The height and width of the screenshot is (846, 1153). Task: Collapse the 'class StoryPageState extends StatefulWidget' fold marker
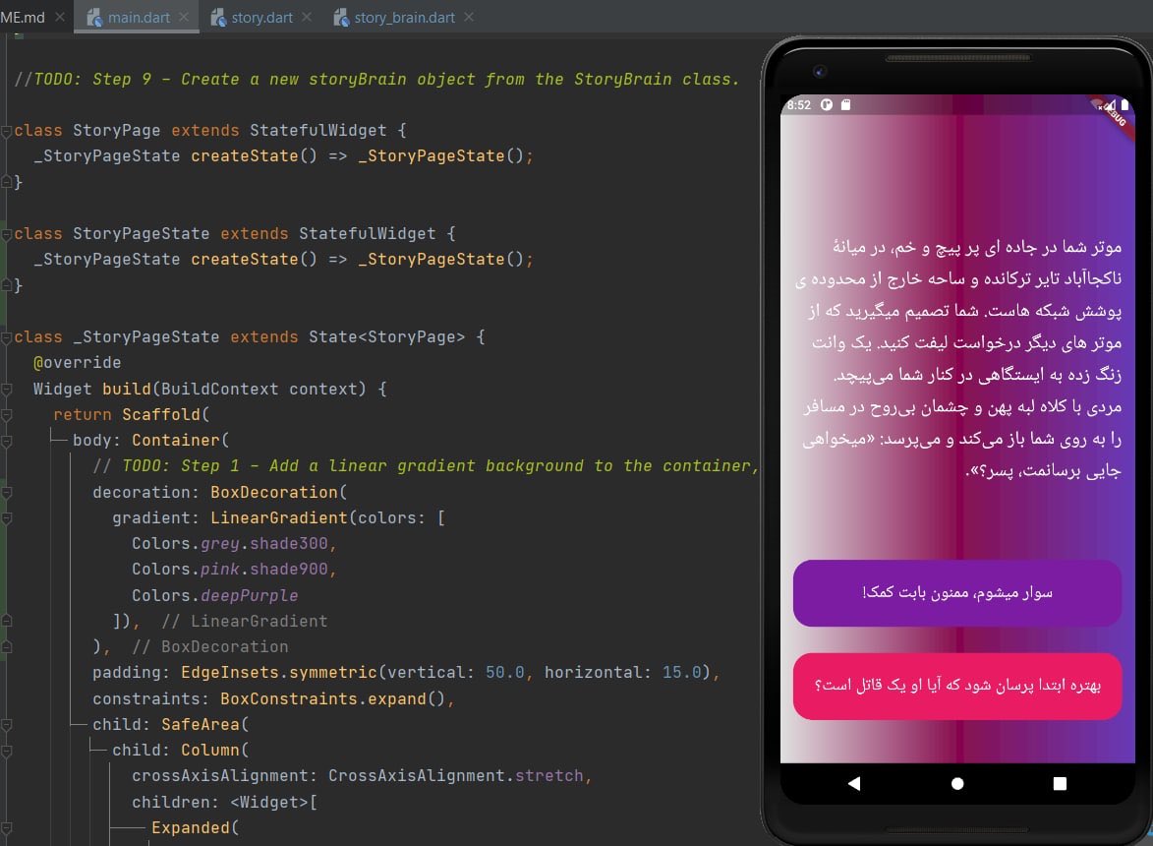tap(6, 234)
